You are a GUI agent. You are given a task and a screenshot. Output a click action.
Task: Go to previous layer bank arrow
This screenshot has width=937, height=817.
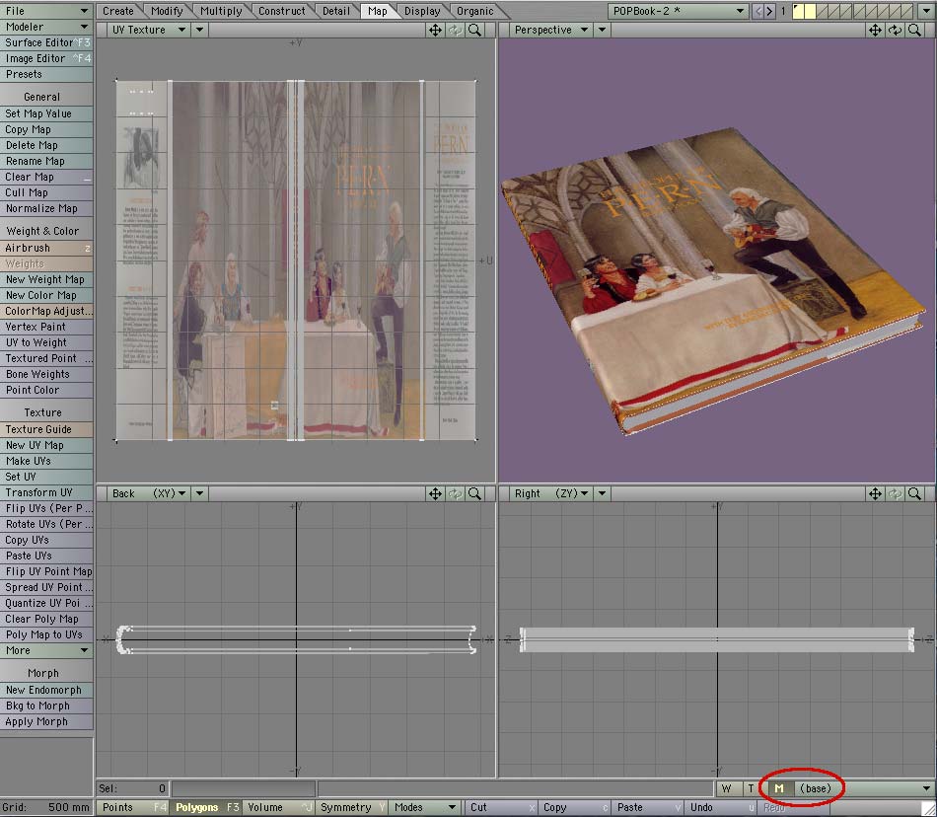[x=758, y=11]
